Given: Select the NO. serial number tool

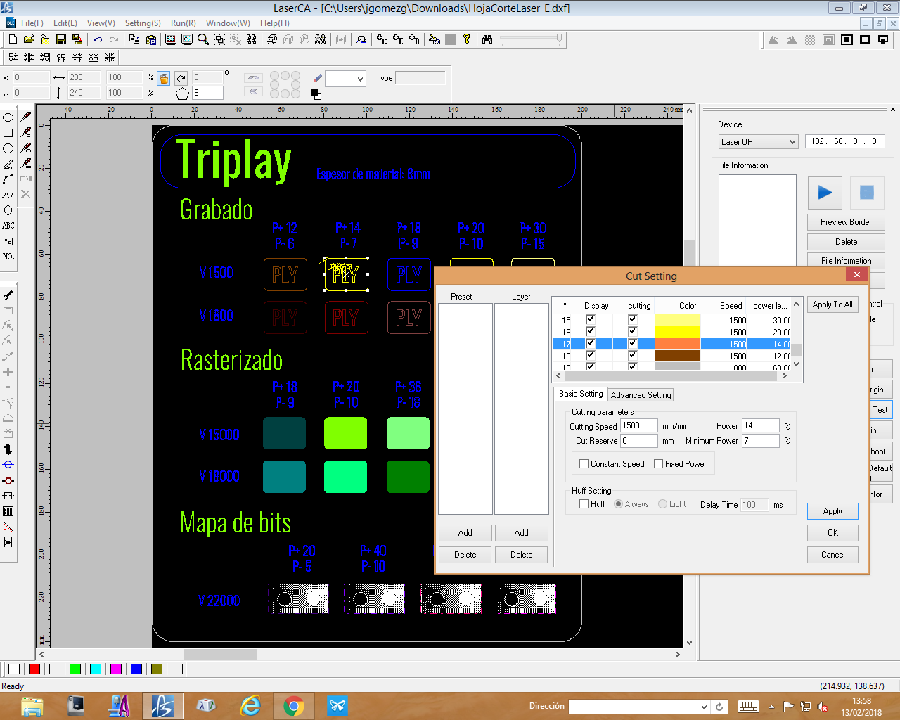Looking at the screenshot, I should pyautogui.click(x=8, y=257).
